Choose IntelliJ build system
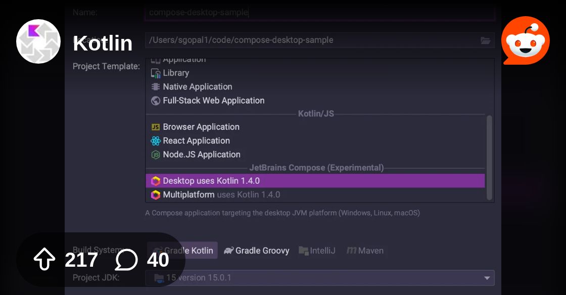 317,250
